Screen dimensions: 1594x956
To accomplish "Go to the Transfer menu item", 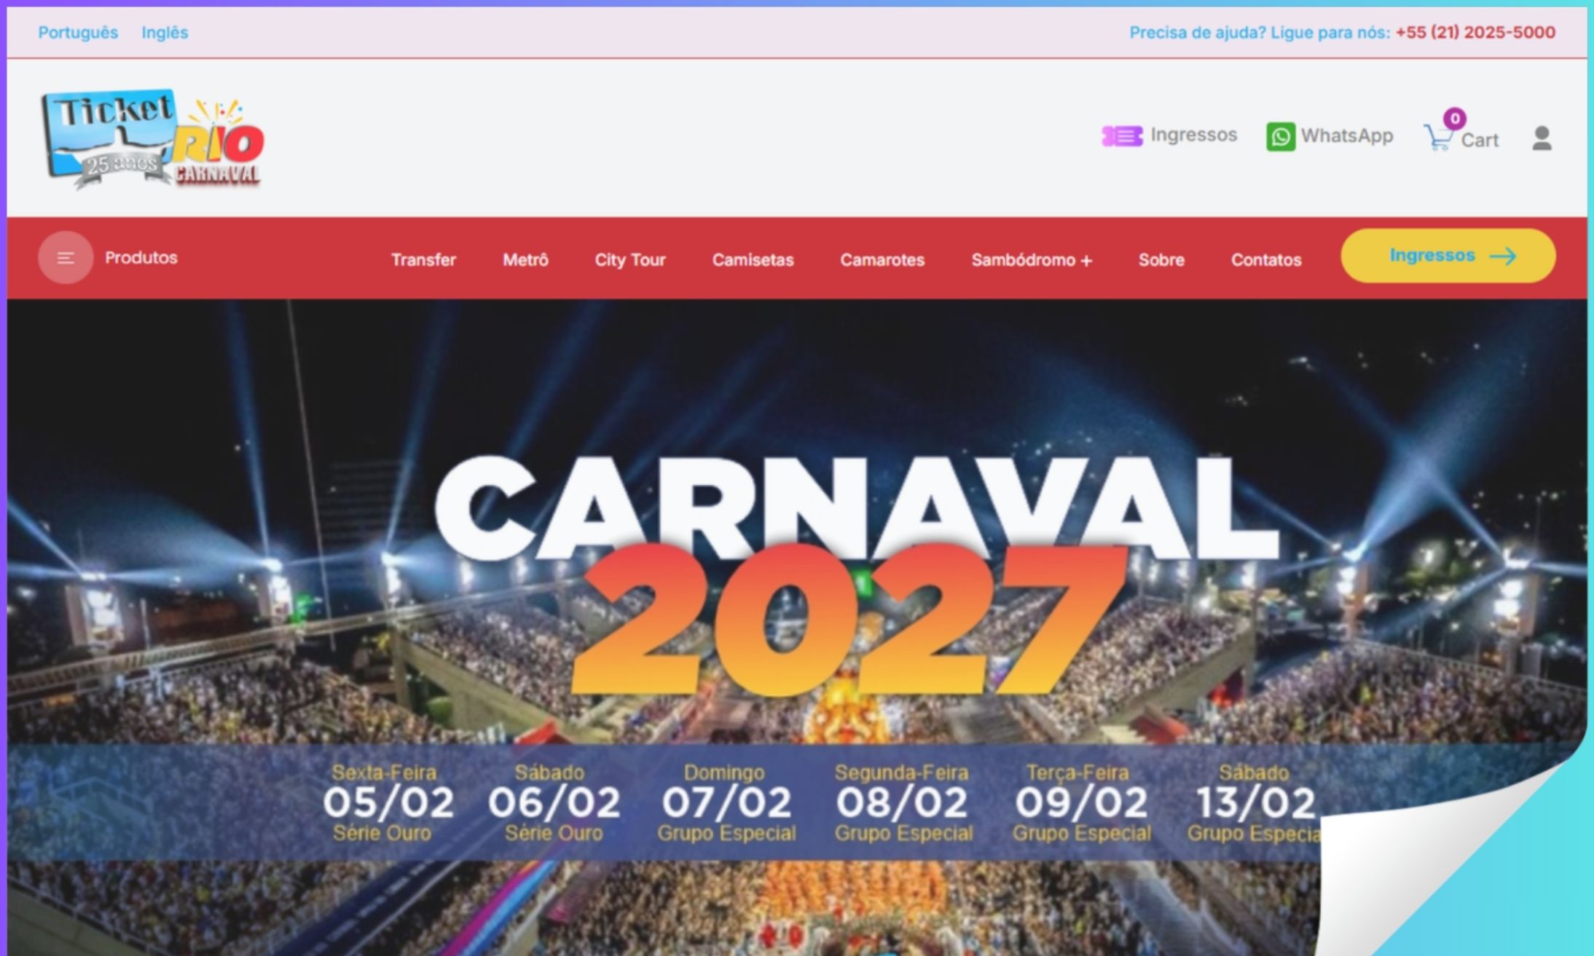I will tap(424, 260).
